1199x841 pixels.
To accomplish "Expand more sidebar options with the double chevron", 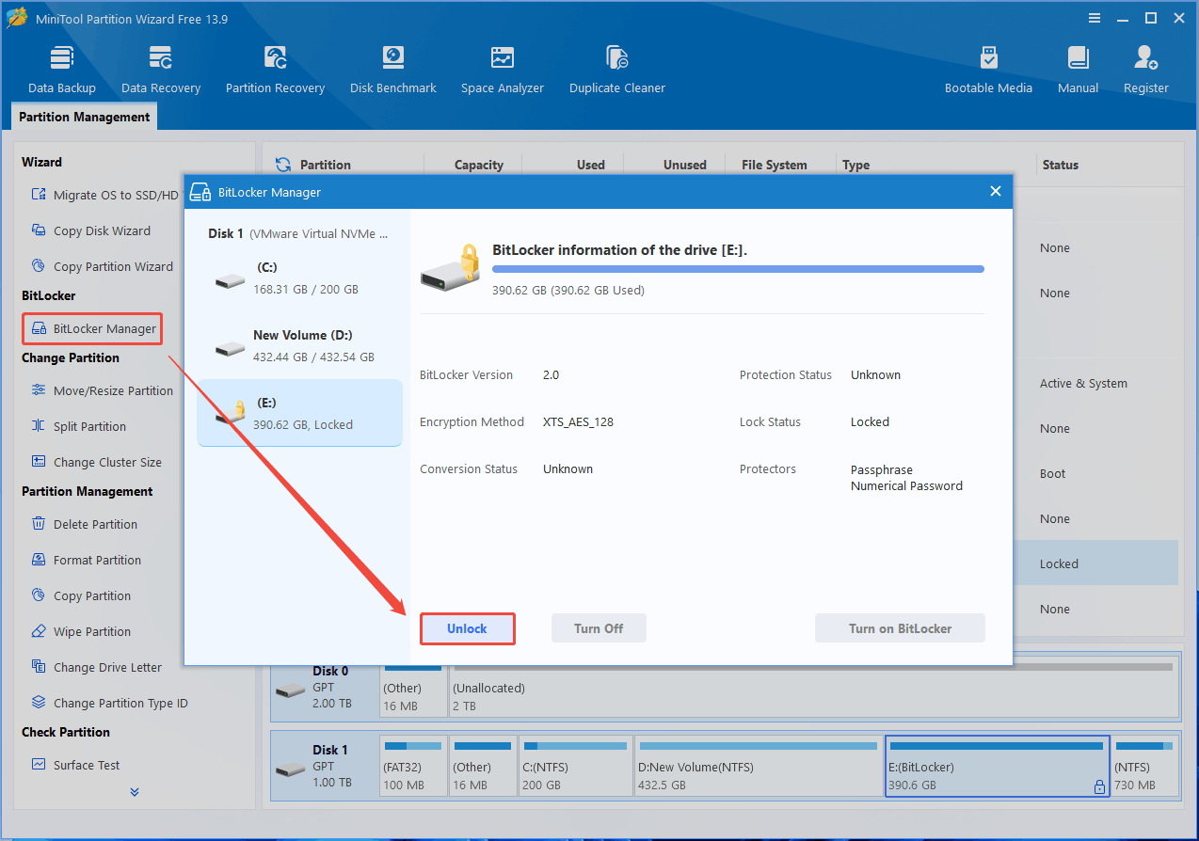I will (135, 792).
